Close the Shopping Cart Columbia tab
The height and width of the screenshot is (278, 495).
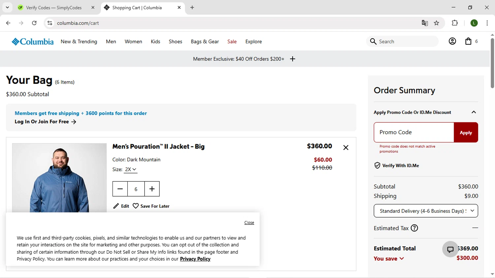point(179,7)
